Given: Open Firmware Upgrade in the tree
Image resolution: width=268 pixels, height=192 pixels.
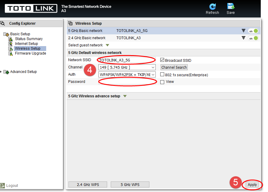Looking at the screenshot, I should pyautogui.click(x=30, y=53).
